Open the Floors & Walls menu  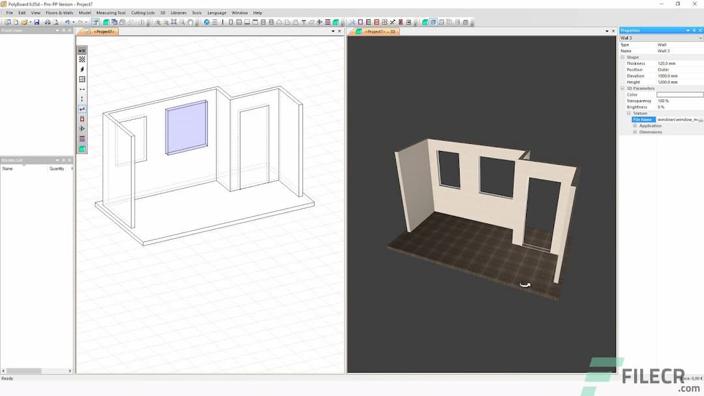click(x=59, y=12)
